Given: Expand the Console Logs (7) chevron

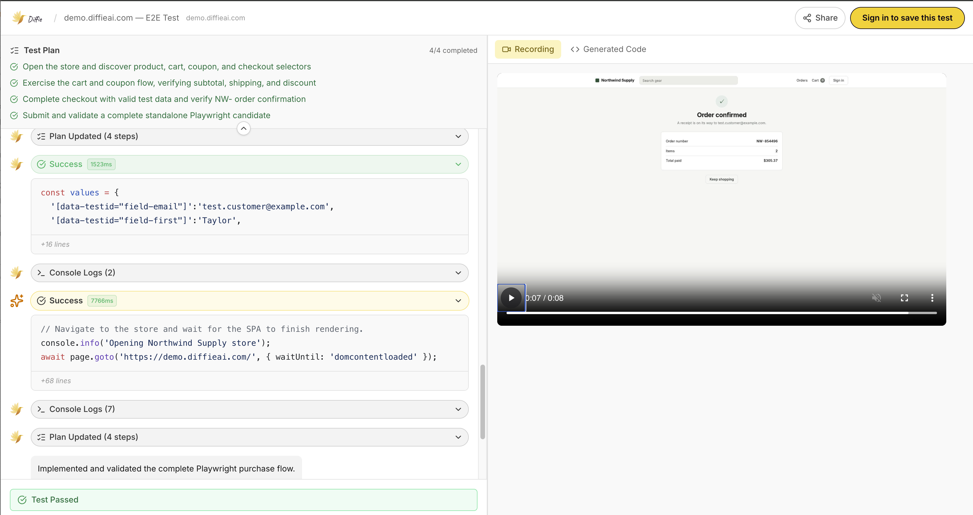Looking at the screenshot, I should (458, 409).
